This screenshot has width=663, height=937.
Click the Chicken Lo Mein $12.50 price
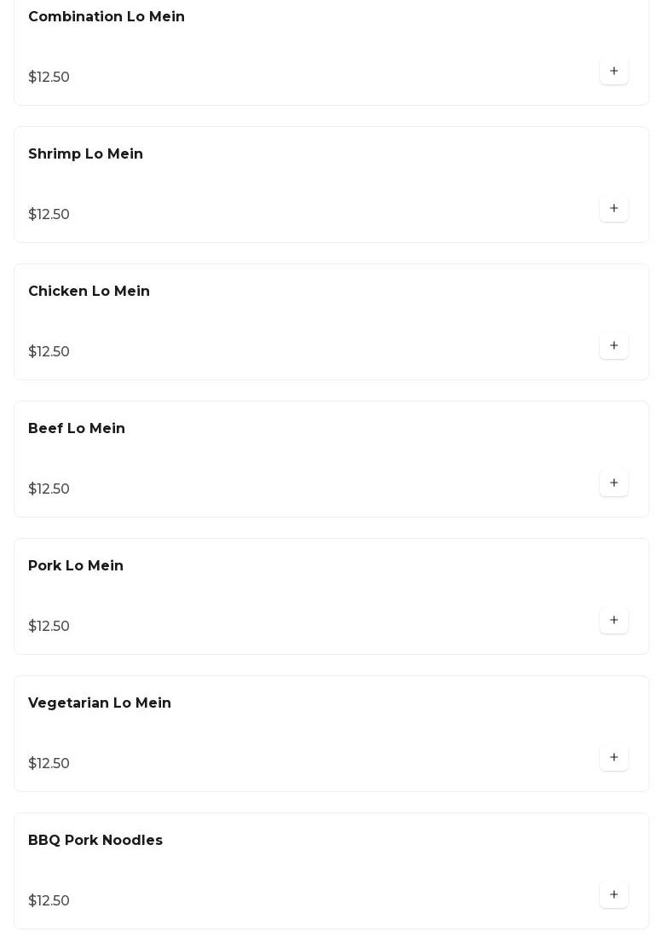click(49, 352)
